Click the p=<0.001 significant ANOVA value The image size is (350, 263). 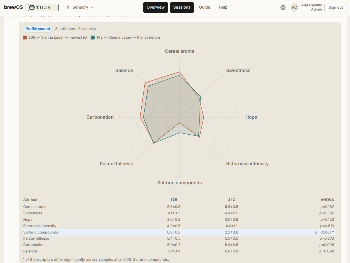point(324,232)
